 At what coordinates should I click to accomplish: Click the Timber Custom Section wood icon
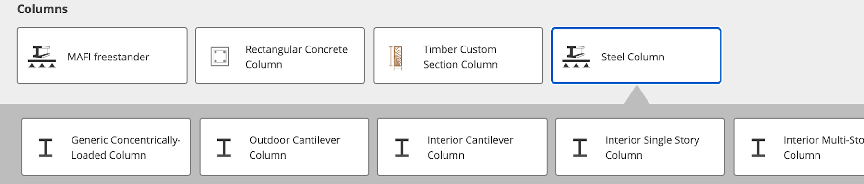tap(396, 58)
